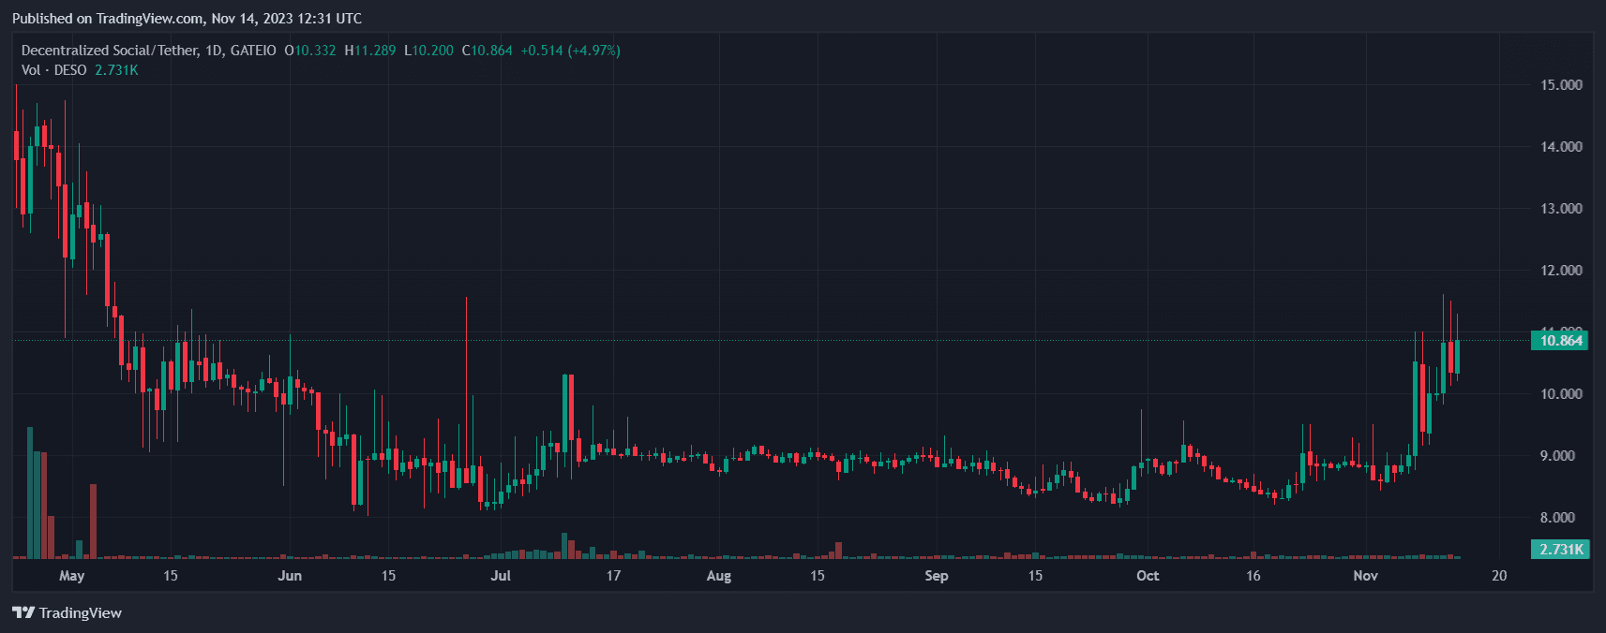Open the TradingView wordmark link
Screen dimensions: 1606x633
pyautogui.click(x=81, y=612)
